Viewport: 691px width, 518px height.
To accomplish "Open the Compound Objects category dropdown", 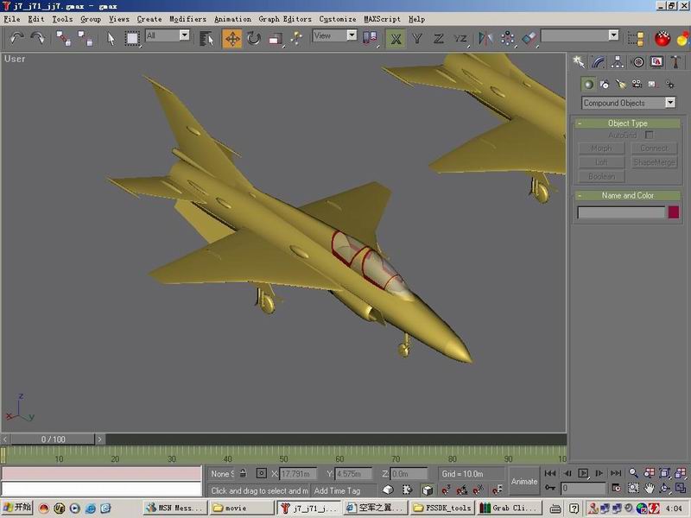I will tap(628, 103).
